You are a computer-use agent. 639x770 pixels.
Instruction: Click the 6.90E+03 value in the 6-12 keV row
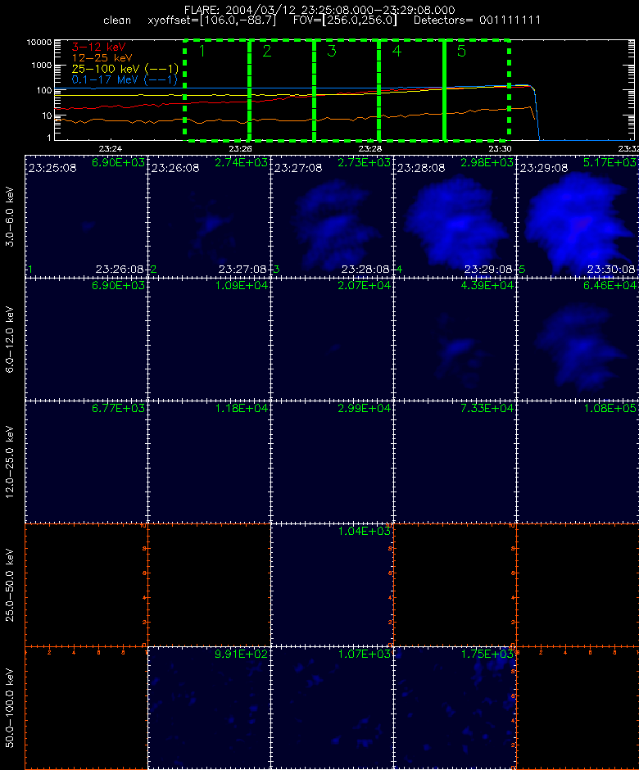click(118, 285)
